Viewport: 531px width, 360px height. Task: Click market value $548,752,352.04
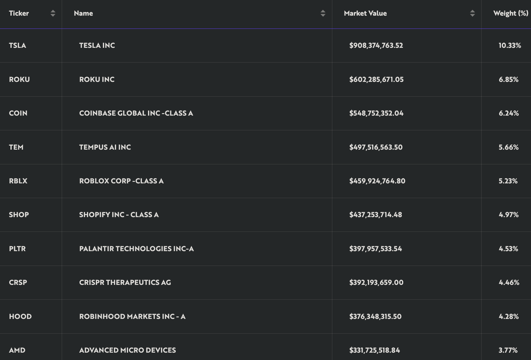[377, 113]
